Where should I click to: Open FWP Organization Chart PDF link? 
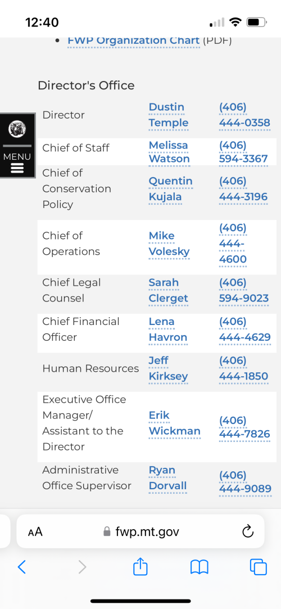point(134,40)
